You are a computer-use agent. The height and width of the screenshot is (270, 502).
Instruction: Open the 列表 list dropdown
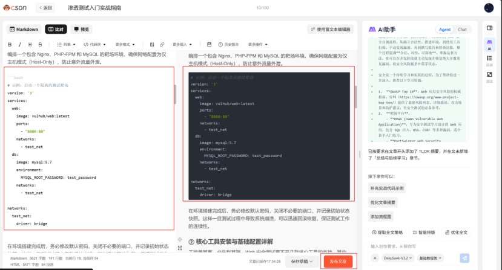pyautogui.click(x=66, y=45)
